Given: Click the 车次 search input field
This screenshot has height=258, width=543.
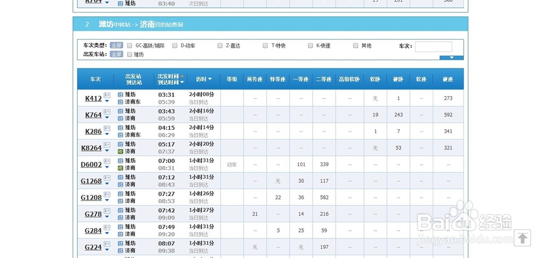Looking at the screenshot, I should tap(433, 46).
